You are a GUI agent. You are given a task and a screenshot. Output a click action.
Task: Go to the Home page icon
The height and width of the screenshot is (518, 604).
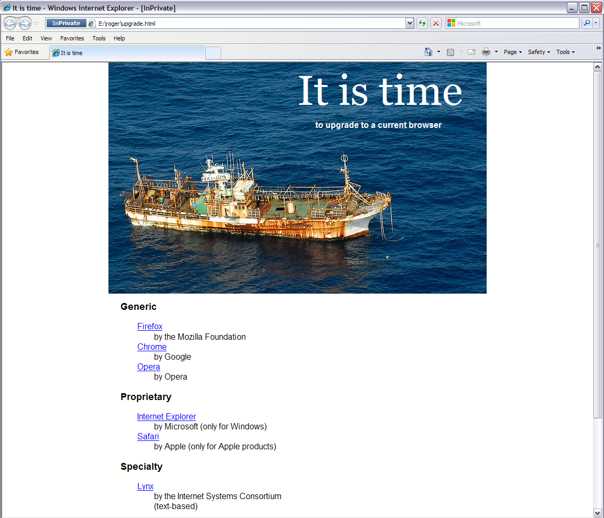(x=429, y=52)
